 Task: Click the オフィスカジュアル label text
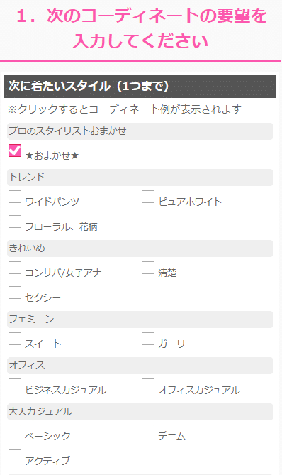(199, 390)
